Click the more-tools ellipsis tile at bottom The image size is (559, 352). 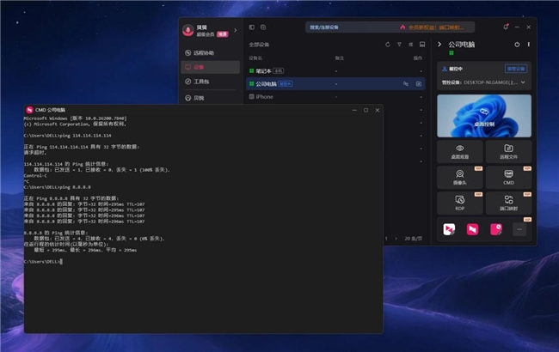pyautogui.click(x=519, y=229)
